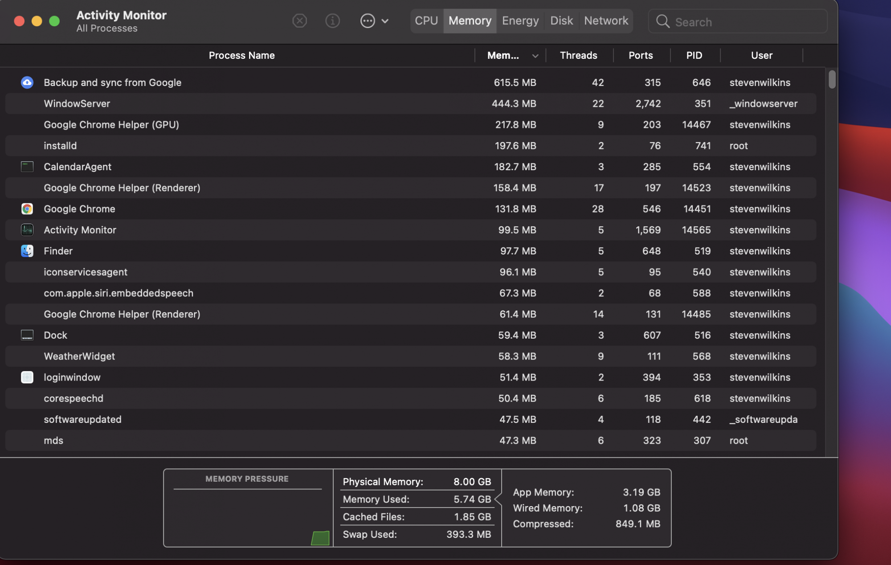This screenshot has width=891, height=565.
Task: Click the Compressed 849.1 MB entry
Action: [x=586, y=524]
